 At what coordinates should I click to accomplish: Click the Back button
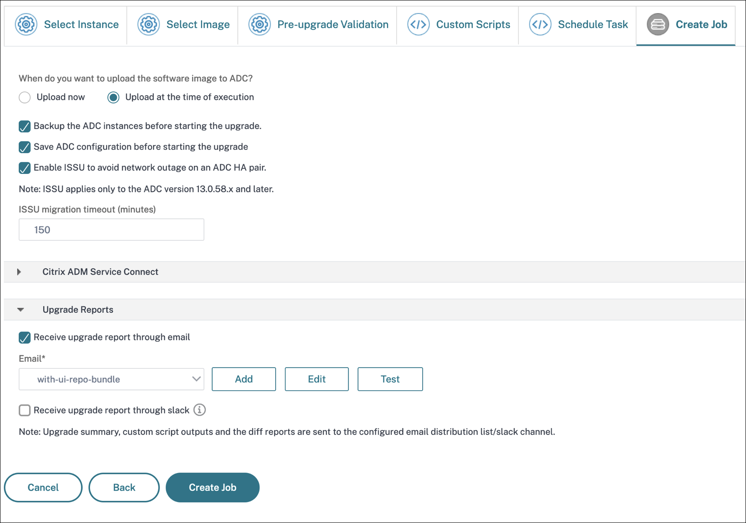[x=124, y=488]
